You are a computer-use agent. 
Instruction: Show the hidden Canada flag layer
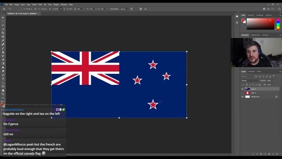[x=242, y=93]
